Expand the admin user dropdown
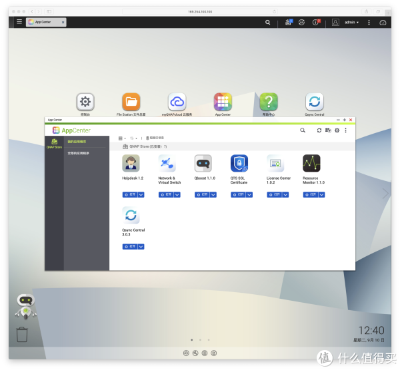This screenshot has height=370, width=400. (x=351, y=23)
